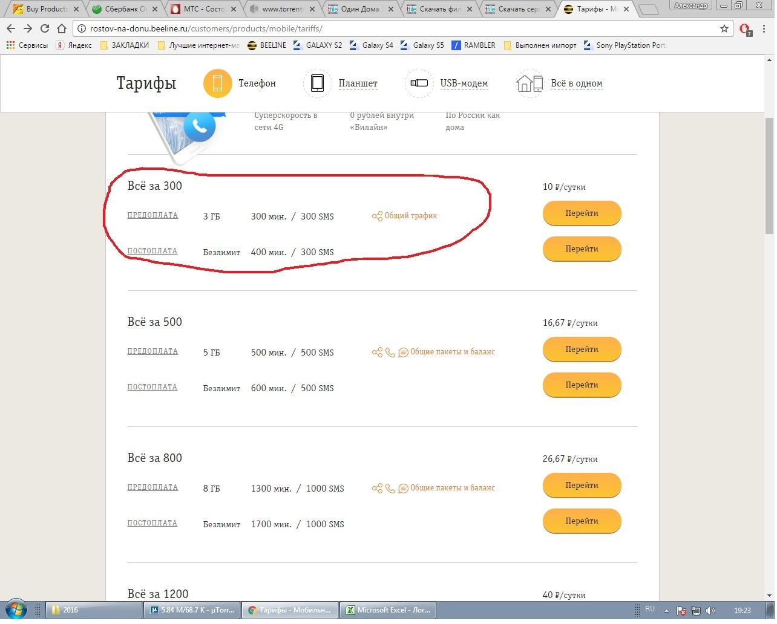Viewport: 777px width, 624px height.
Task: Click Перейти for Всё за 500 постоплата
Action: coord(582,385)
